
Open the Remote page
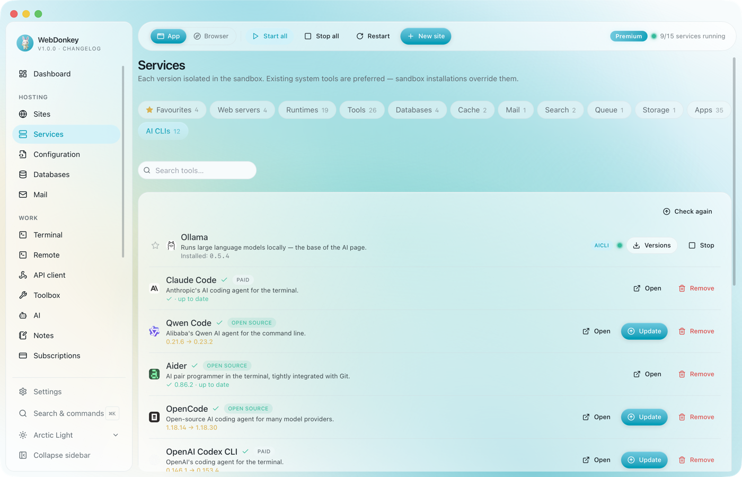66,255
